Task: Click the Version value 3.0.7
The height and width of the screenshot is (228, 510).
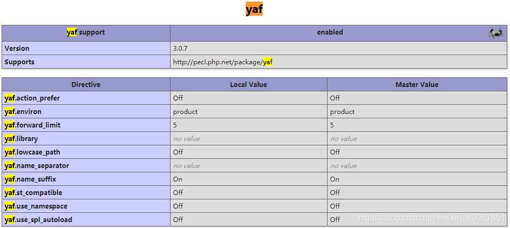Action: (x=181, y=49)
